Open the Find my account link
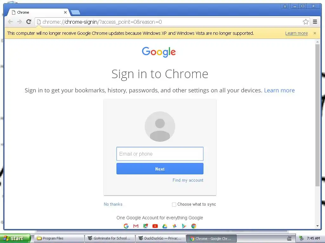Image resolution: width=325 pixels, height=243 pixels. 188,180
